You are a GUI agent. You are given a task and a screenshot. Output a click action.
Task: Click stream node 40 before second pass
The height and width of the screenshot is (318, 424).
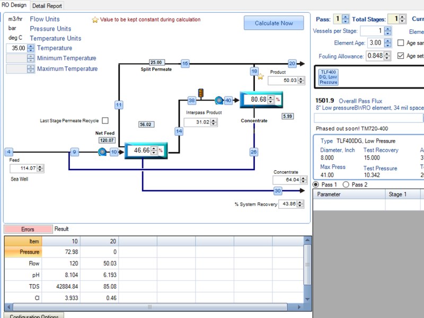click(228, 100)
